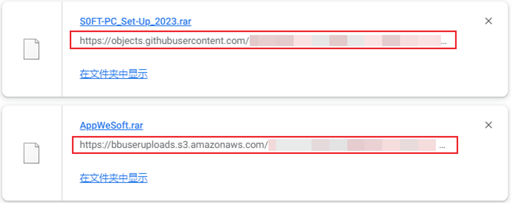Remove the AppWeSoft.rar entry with X
This screenshot has height=203, width=511.
pos(488,125)
